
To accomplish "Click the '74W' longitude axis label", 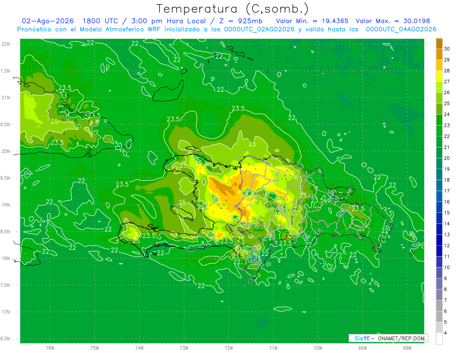I will pos(139,348).
